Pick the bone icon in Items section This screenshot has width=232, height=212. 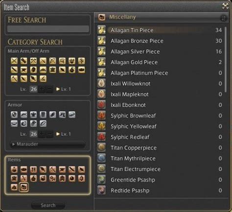[24, 178]
